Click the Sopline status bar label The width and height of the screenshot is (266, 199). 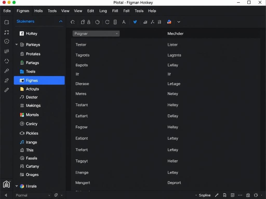tap(205, 195)
